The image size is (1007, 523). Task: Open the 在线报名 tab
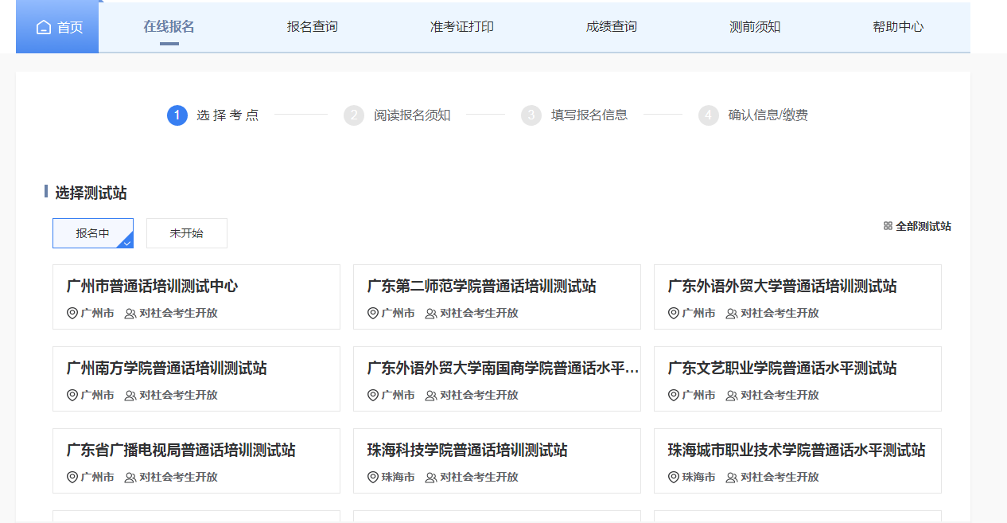coord(169,26)
